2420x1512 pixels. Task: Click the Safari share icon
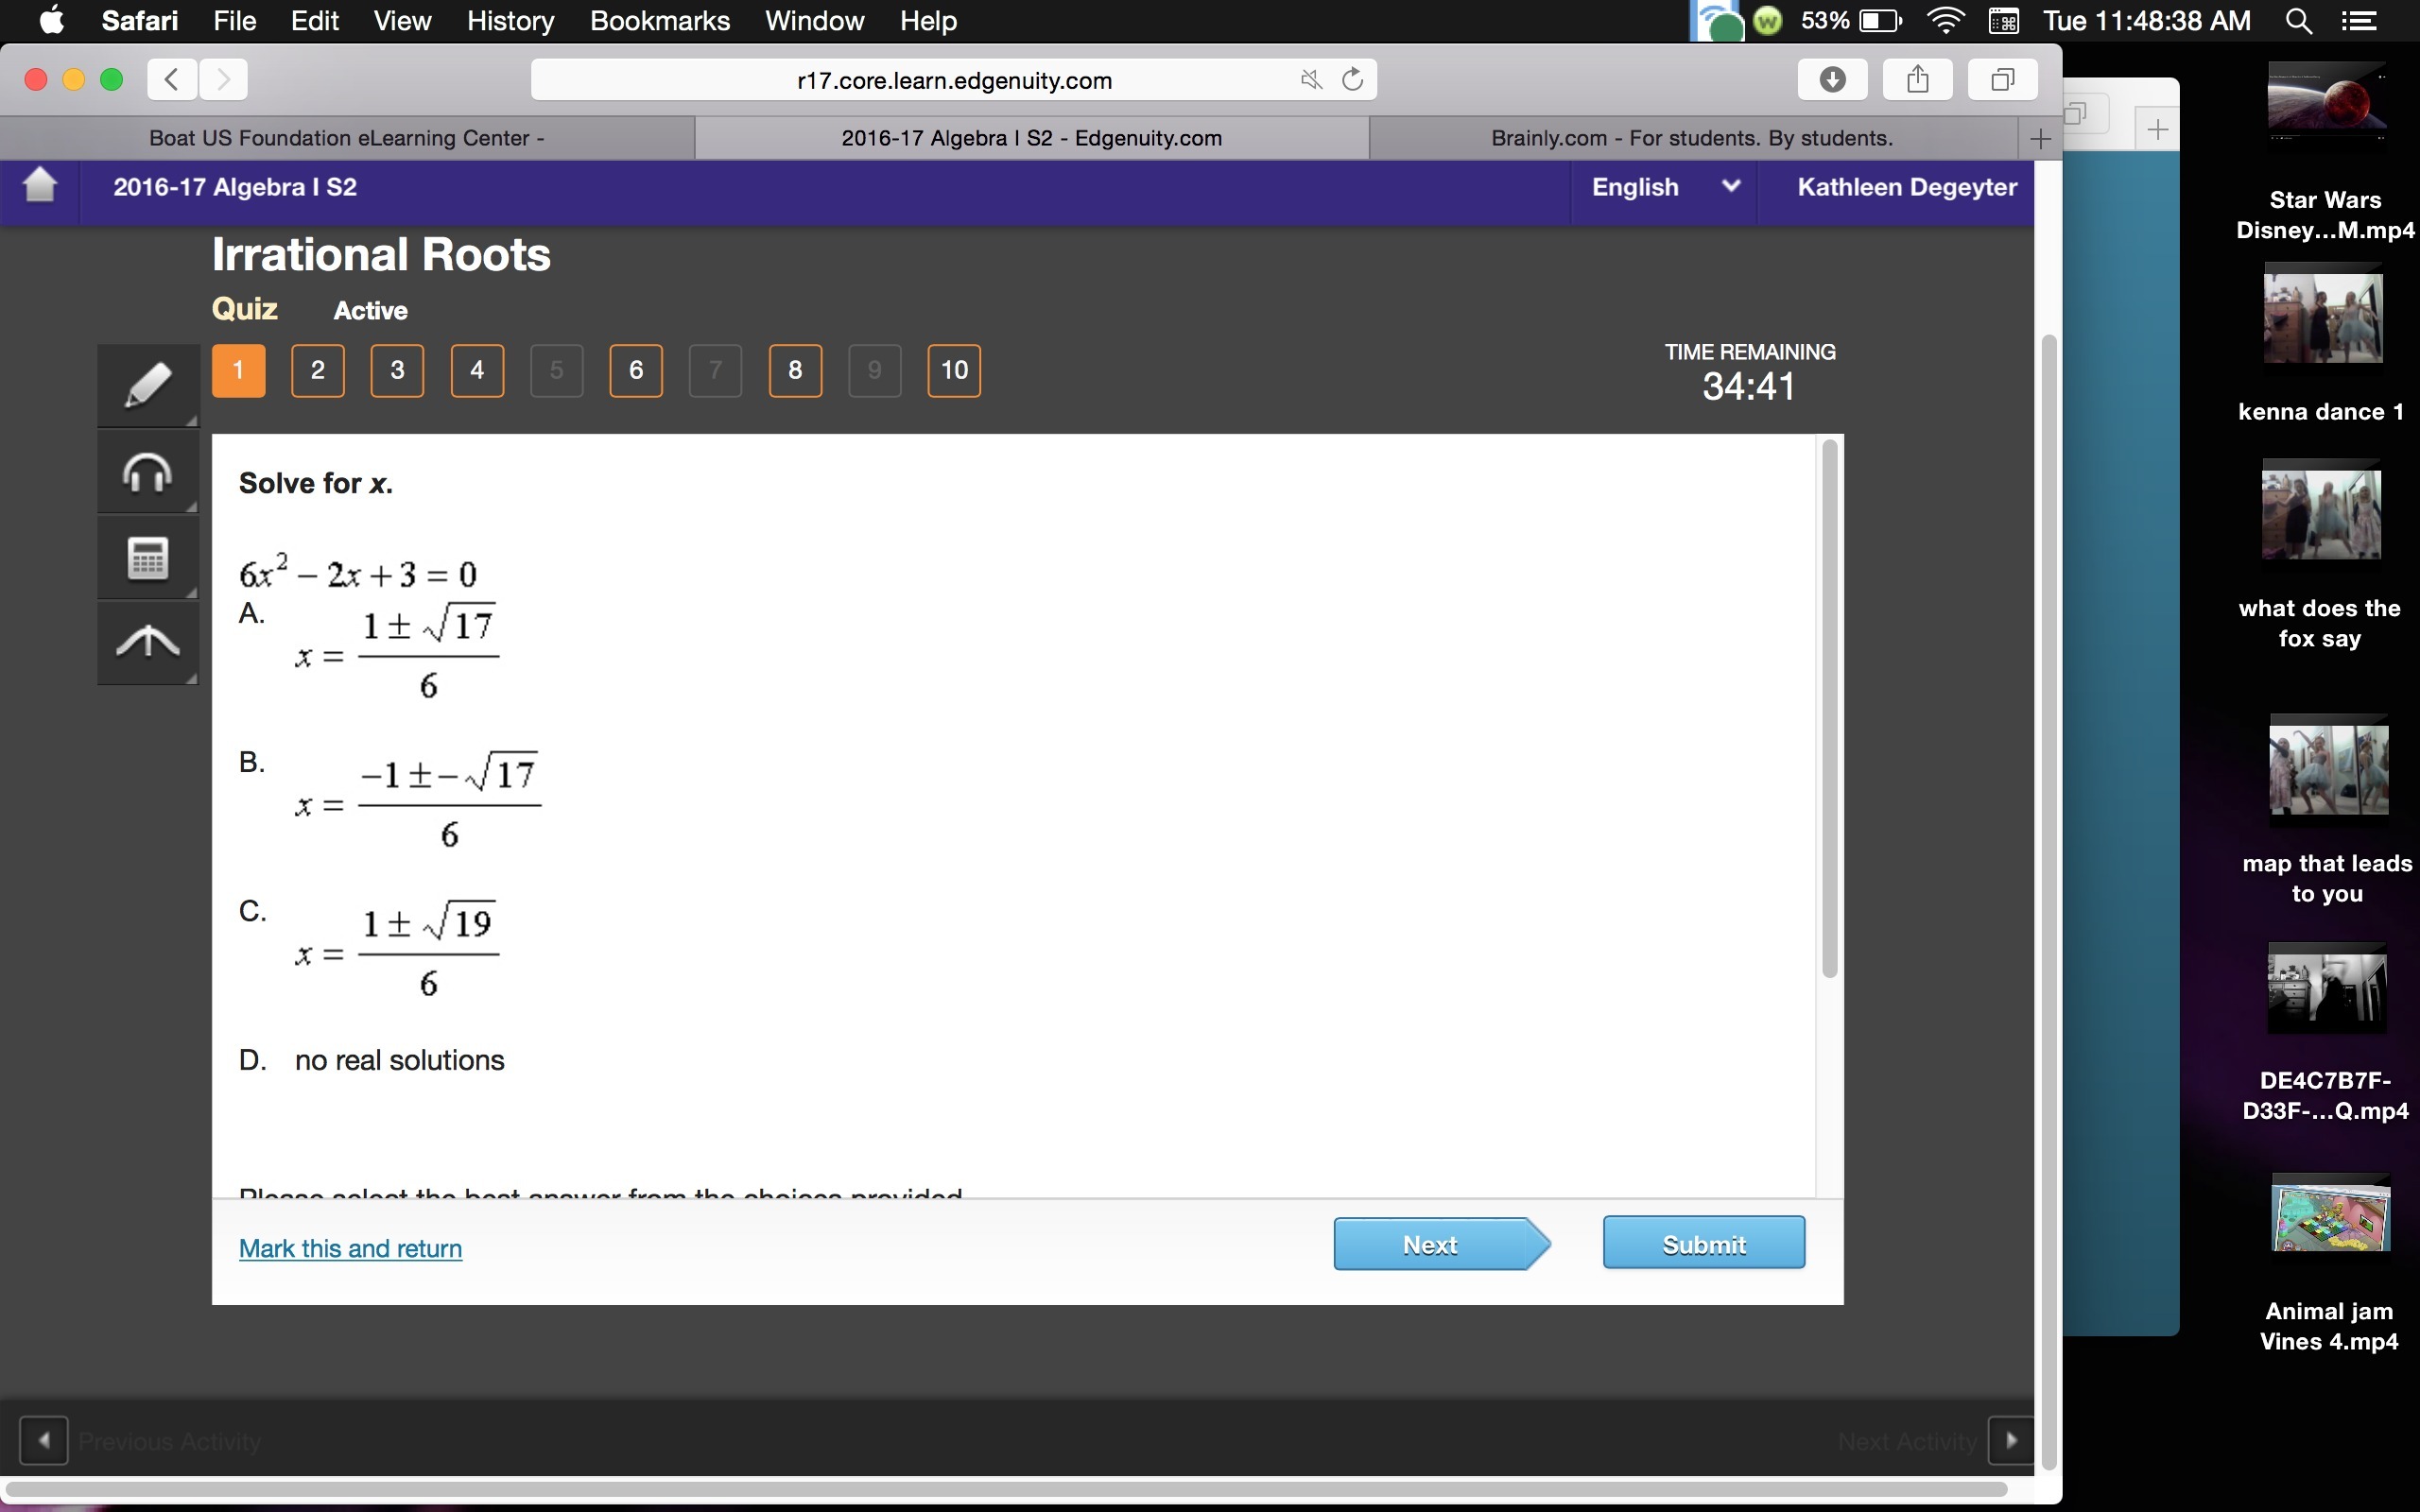coord(1916,79)
